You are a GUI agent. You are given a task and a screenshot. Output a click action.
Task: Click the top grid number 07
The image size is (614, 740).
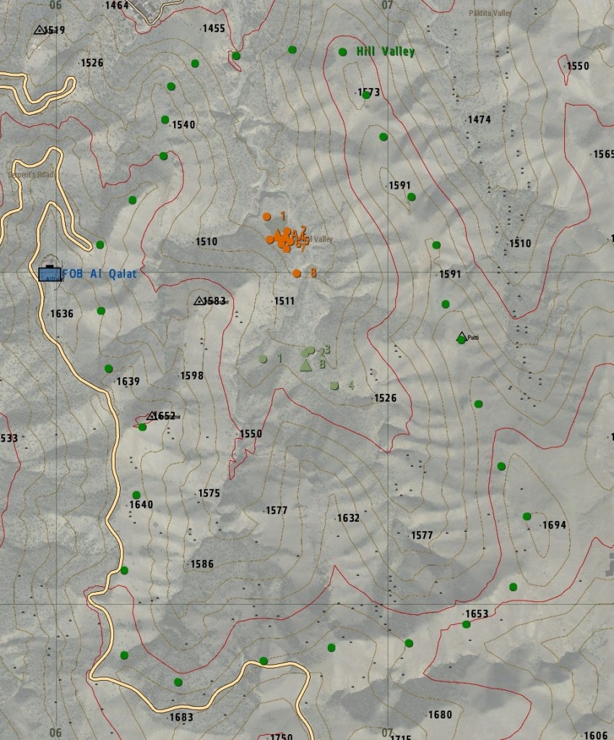(x=387, y=5)
